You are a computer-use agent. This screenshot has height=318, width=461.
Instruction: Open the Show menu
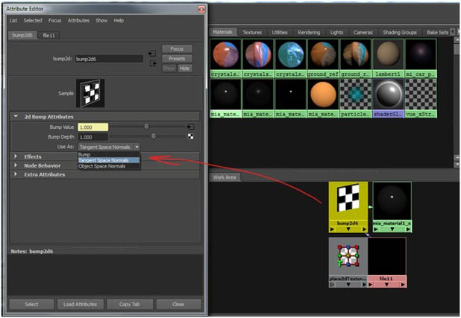[x=101, y=20]
